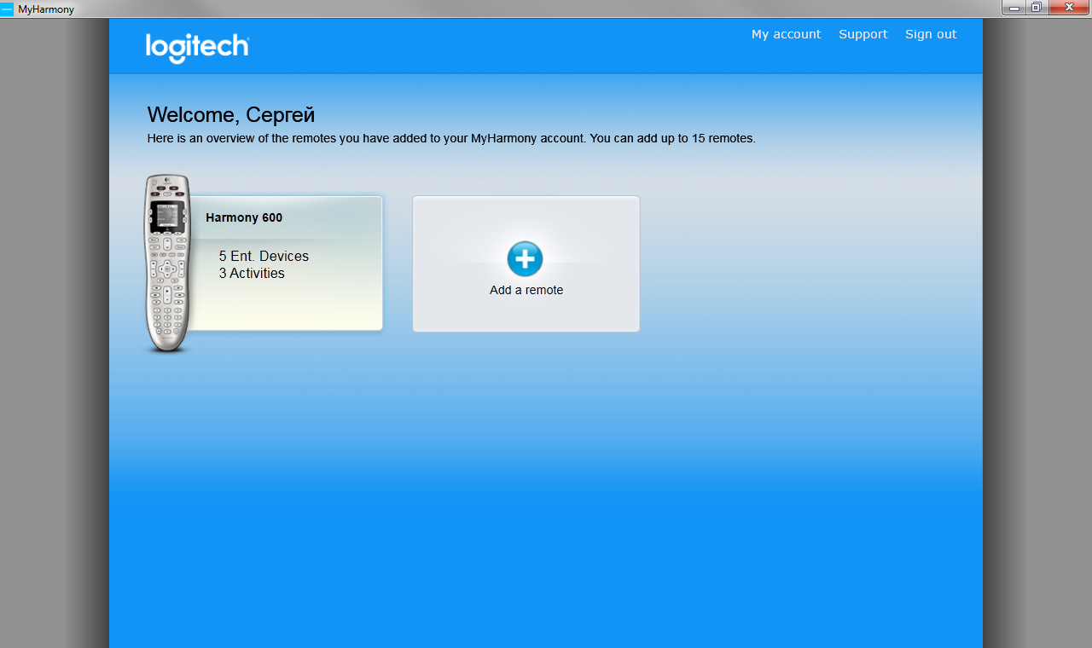
Task: Close the MyHarmony window
Action: click(1068, 8)
